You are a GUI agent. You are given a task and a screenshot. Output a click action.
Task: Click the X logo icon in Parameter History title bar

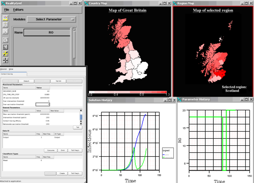point(179,99)
